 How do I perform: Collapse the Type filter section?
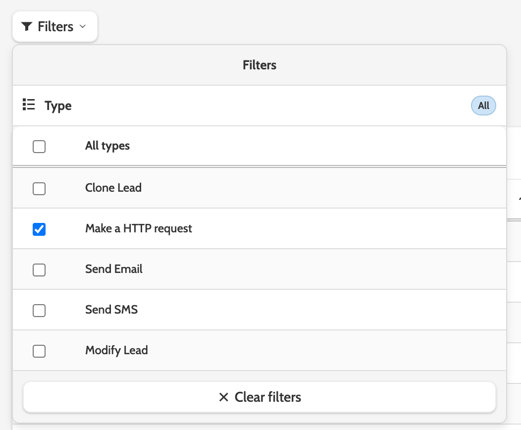pos(58,106)
